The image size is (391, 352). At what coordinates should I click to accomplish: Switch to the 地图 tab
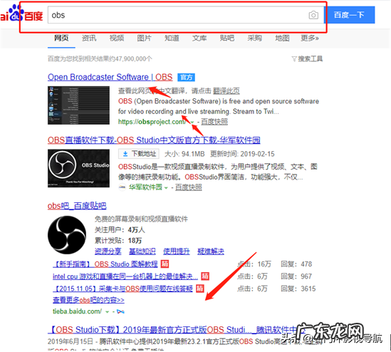[x=282, y=38]
